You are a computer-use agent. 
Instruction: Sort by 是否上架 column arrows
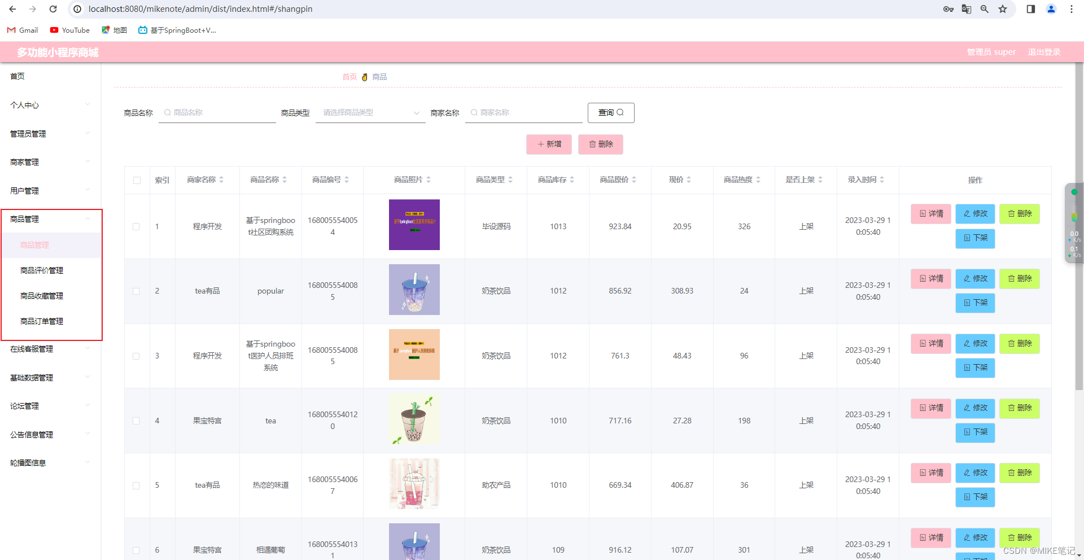coord(820,180)
